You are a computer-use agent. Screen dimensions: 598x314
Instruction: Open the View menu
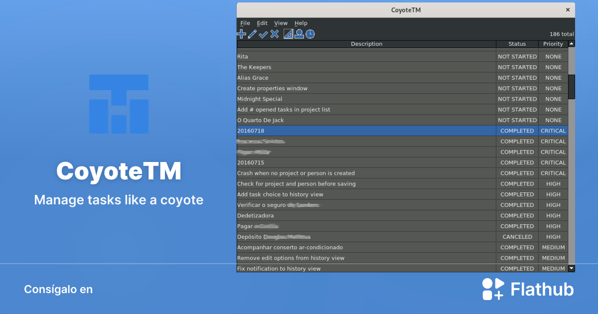coord(281,23)
